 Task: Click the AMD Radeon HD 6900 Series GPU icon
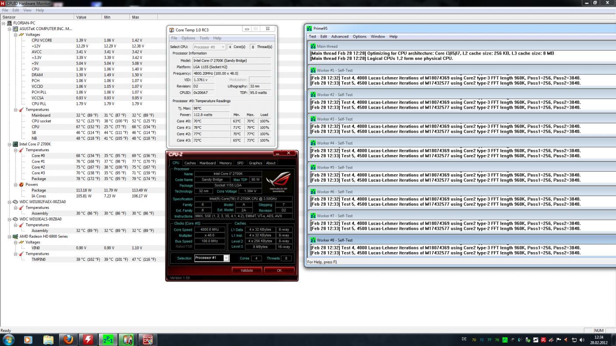click(x=15, y=236)
